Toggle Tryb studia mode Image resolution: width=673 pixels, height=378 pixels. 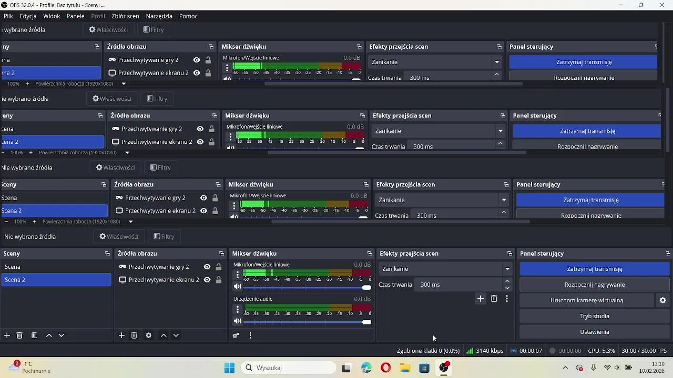coord(595,316)
